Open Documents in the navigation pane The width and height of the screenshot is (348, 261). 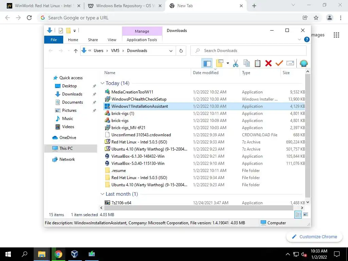coord(72,102)
